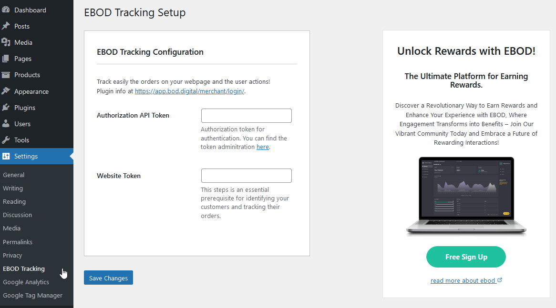The width and height of the screenshot is (556, 308).
Task: Open the Dashboard from the sidebar
Action: pyautogui.click(x=8, y=10)
